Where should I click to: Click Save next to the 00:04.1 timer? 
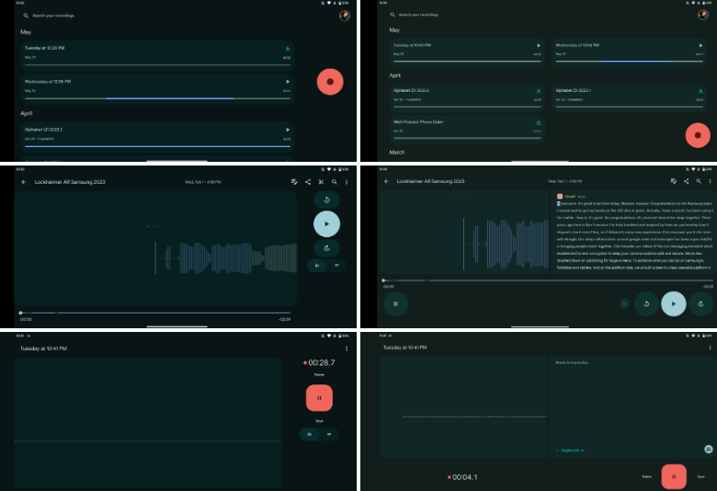coord(700,476)
